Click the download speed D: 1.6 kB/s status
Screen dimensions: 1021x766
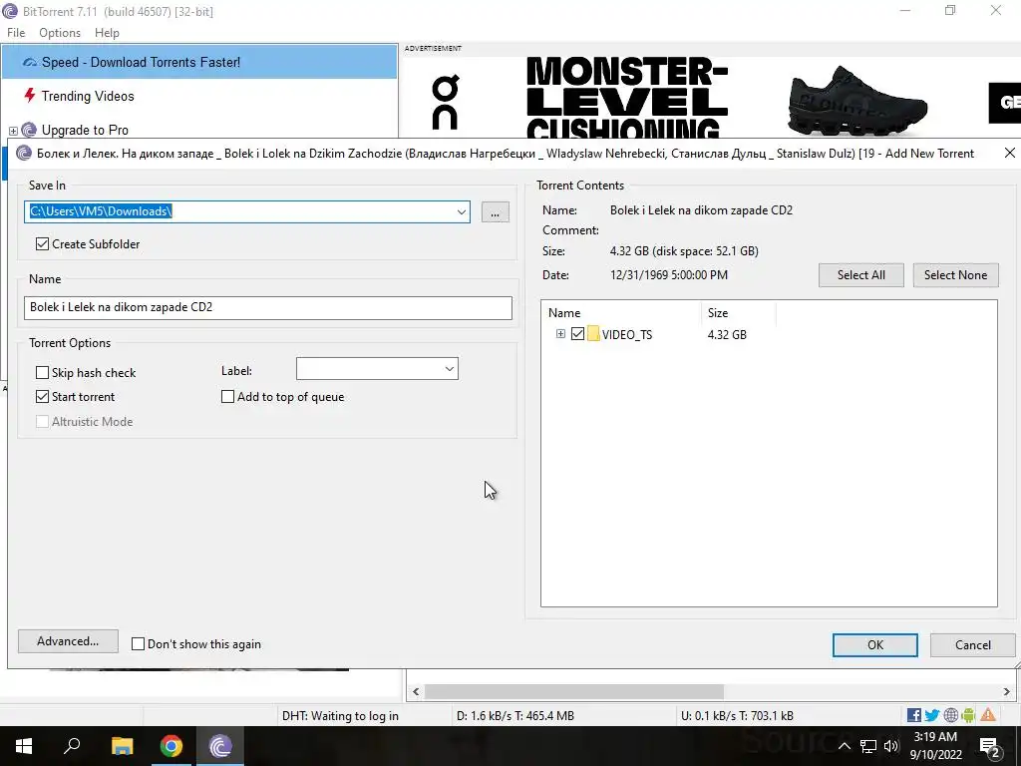[x=515, y=716]
